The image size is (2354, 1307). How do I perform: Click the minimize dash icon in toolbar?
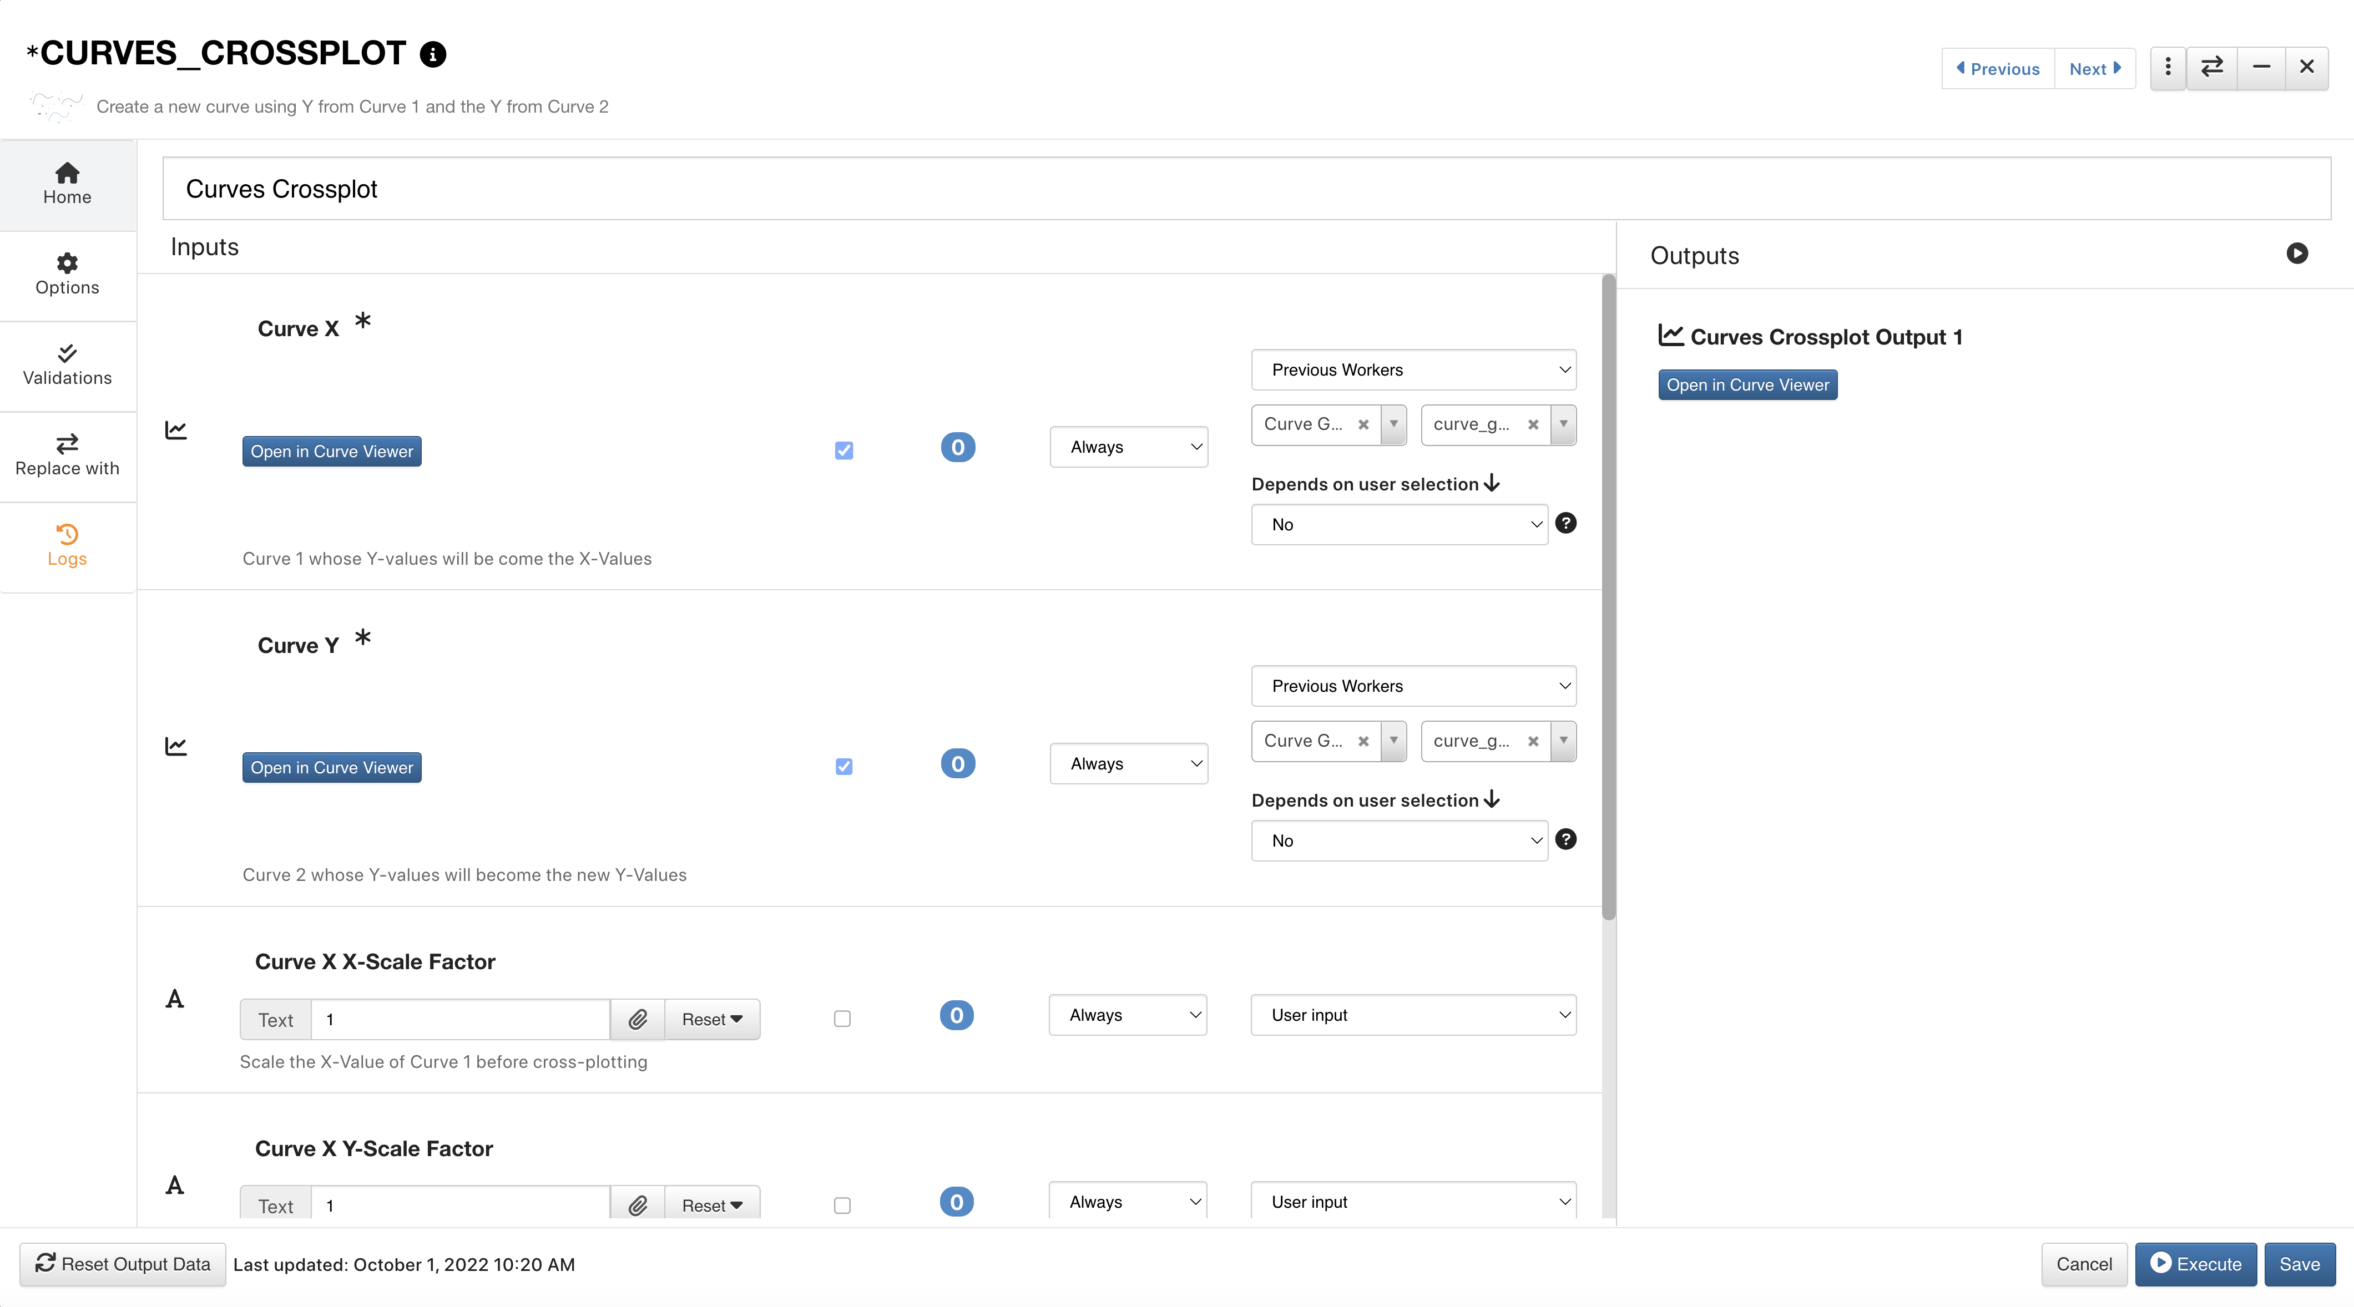(x=2261, y=68)
